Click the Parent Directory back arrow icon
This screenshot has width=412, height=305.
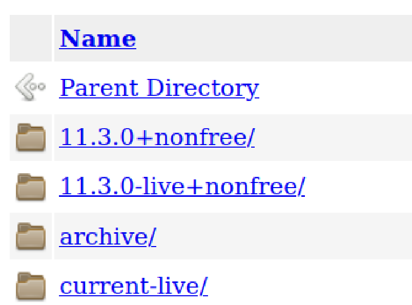30,88
